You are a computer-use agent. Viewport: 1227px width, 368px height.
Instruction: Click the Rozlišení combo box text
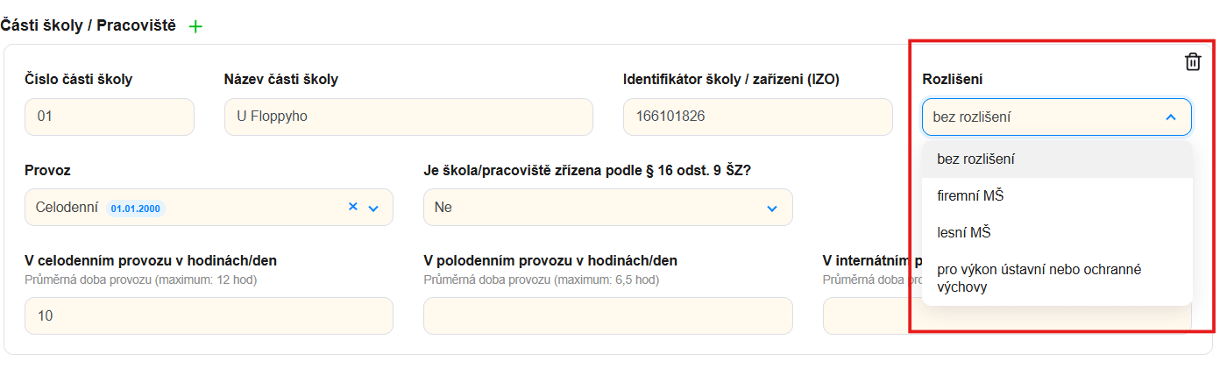click(x=977, y=117)
